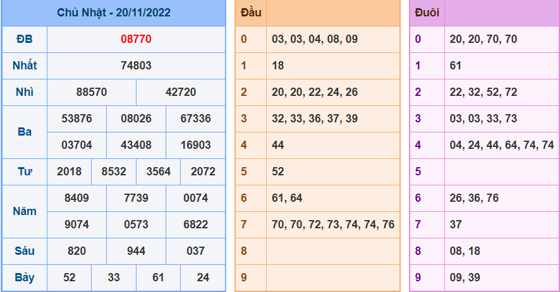Select third prize number 43408
Image resolution: width=560 pixels, height=292 pixels.
136,145
